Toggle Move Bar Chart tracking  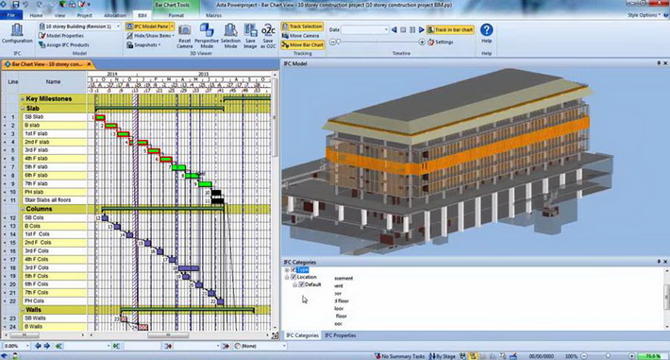[x=303, y=44]
